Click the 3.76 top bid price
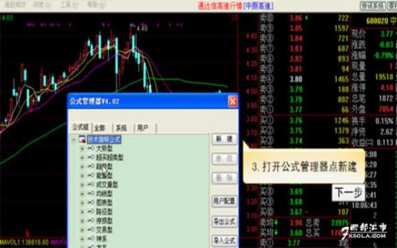This screenshot has width=397, height=248. [x=296, y=120]
